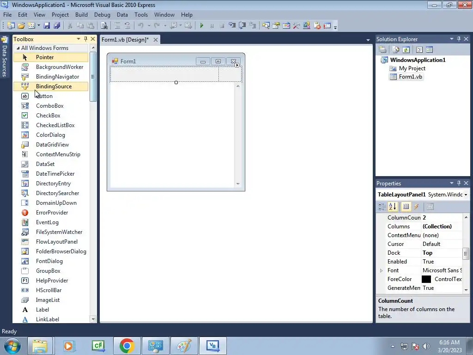473x355 pixels.
Task: Click Solution Explorer's Properties icon
Action: point(382,49)
